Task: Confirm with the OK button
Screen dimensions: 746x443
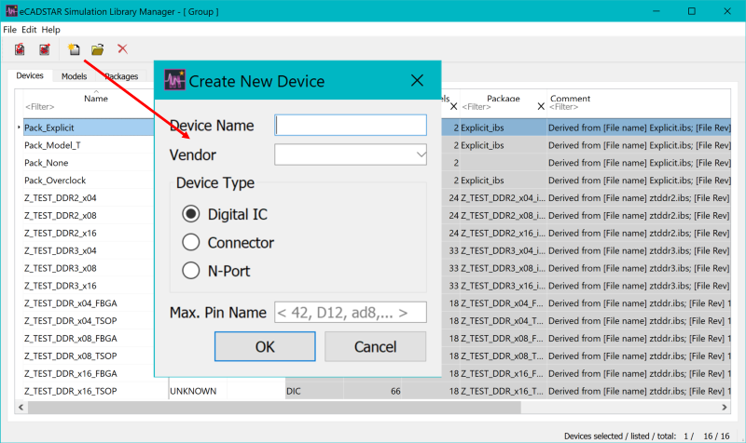Action: click(x=265, y=346)
